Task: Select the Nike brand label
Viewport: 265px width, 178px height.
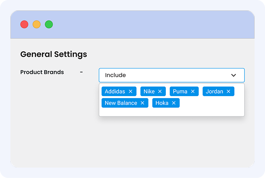Action: tap(149, 92)
